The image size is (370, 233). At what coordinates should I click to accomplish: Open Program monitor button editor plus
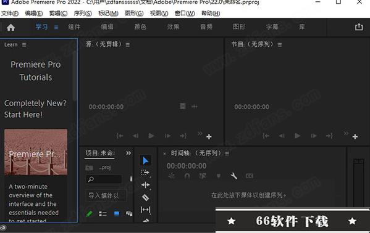[355, 137]
